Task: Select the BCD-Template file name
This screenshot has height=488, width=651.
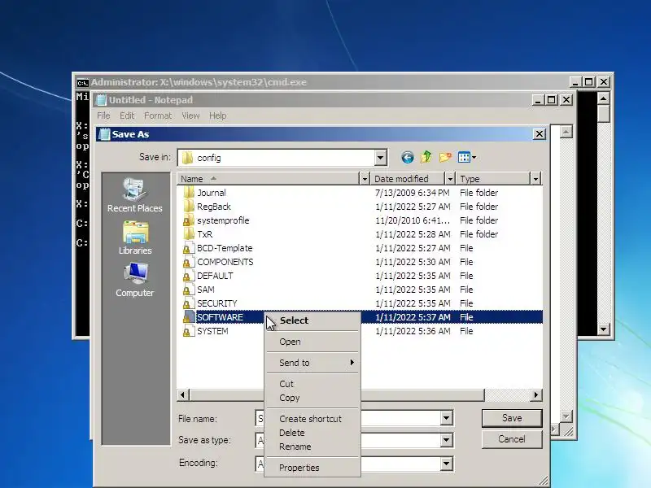Action: point(225,248)
